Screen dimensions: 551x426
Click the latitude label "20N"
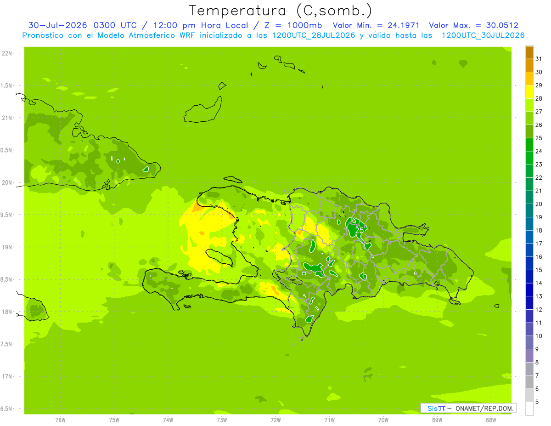point(6,182)
